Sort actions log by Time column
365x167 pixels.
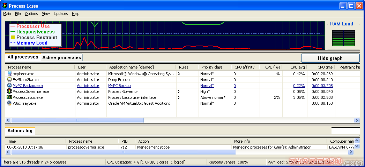click(x=36, y=141)
